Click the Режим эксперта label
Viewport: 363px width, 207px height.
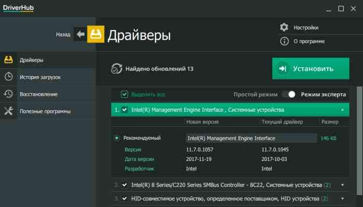tap(324, 95)
